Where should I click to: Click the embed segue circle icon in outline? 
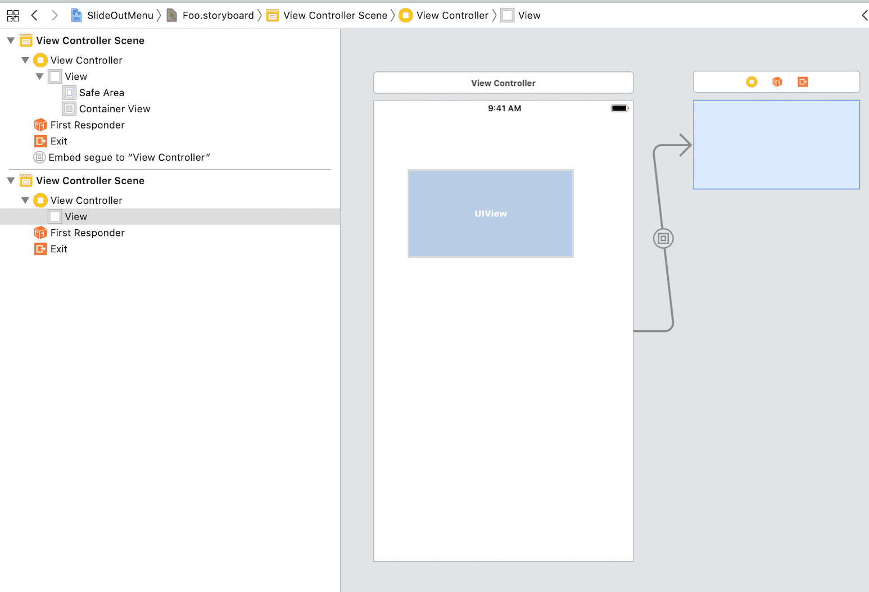[x=39, y=157]
